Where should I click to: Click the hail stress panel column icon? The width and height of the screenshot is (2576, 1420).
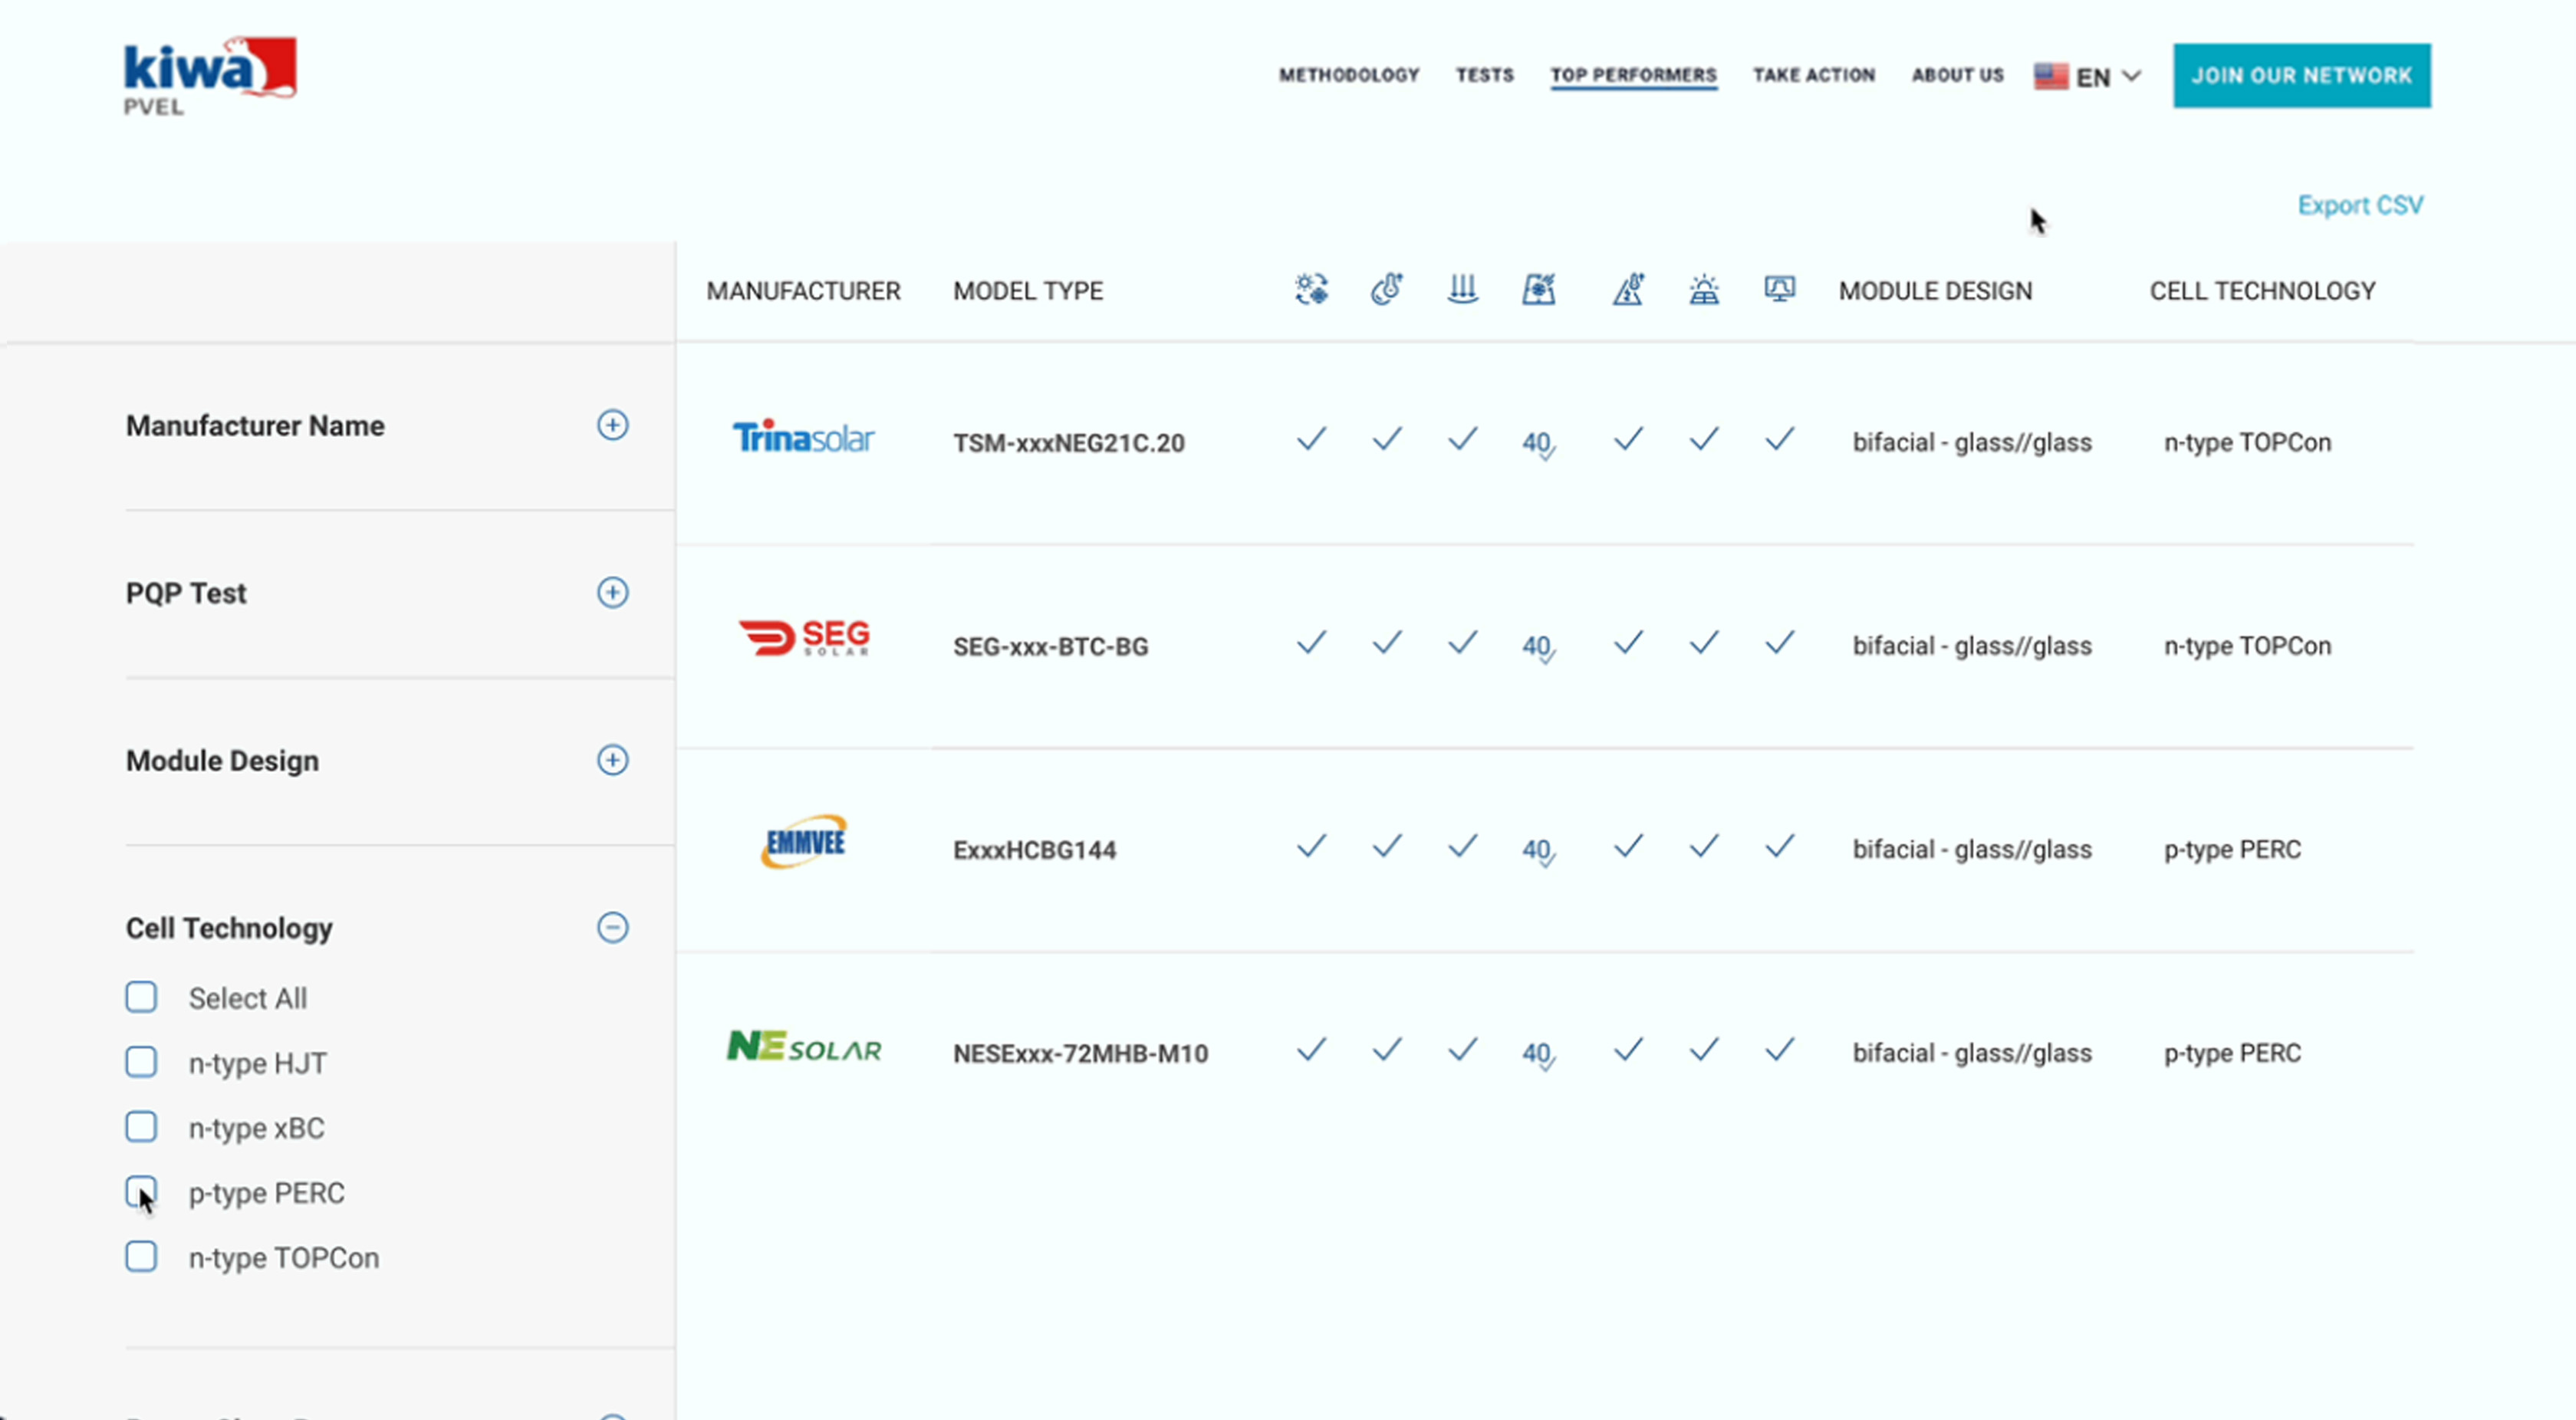click(1538, 290)
